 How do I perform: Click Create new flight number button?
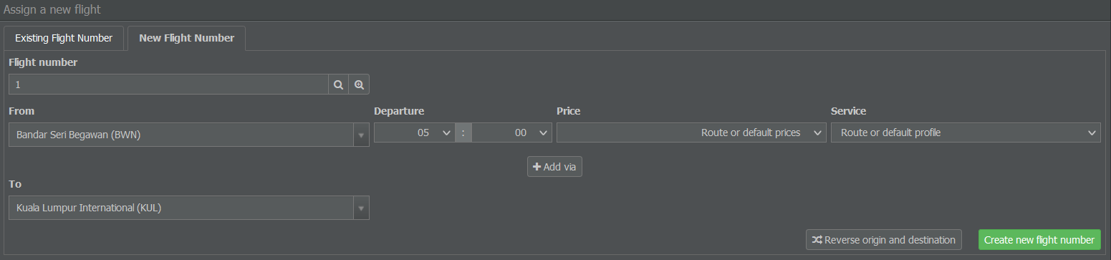click(1039, 240)
